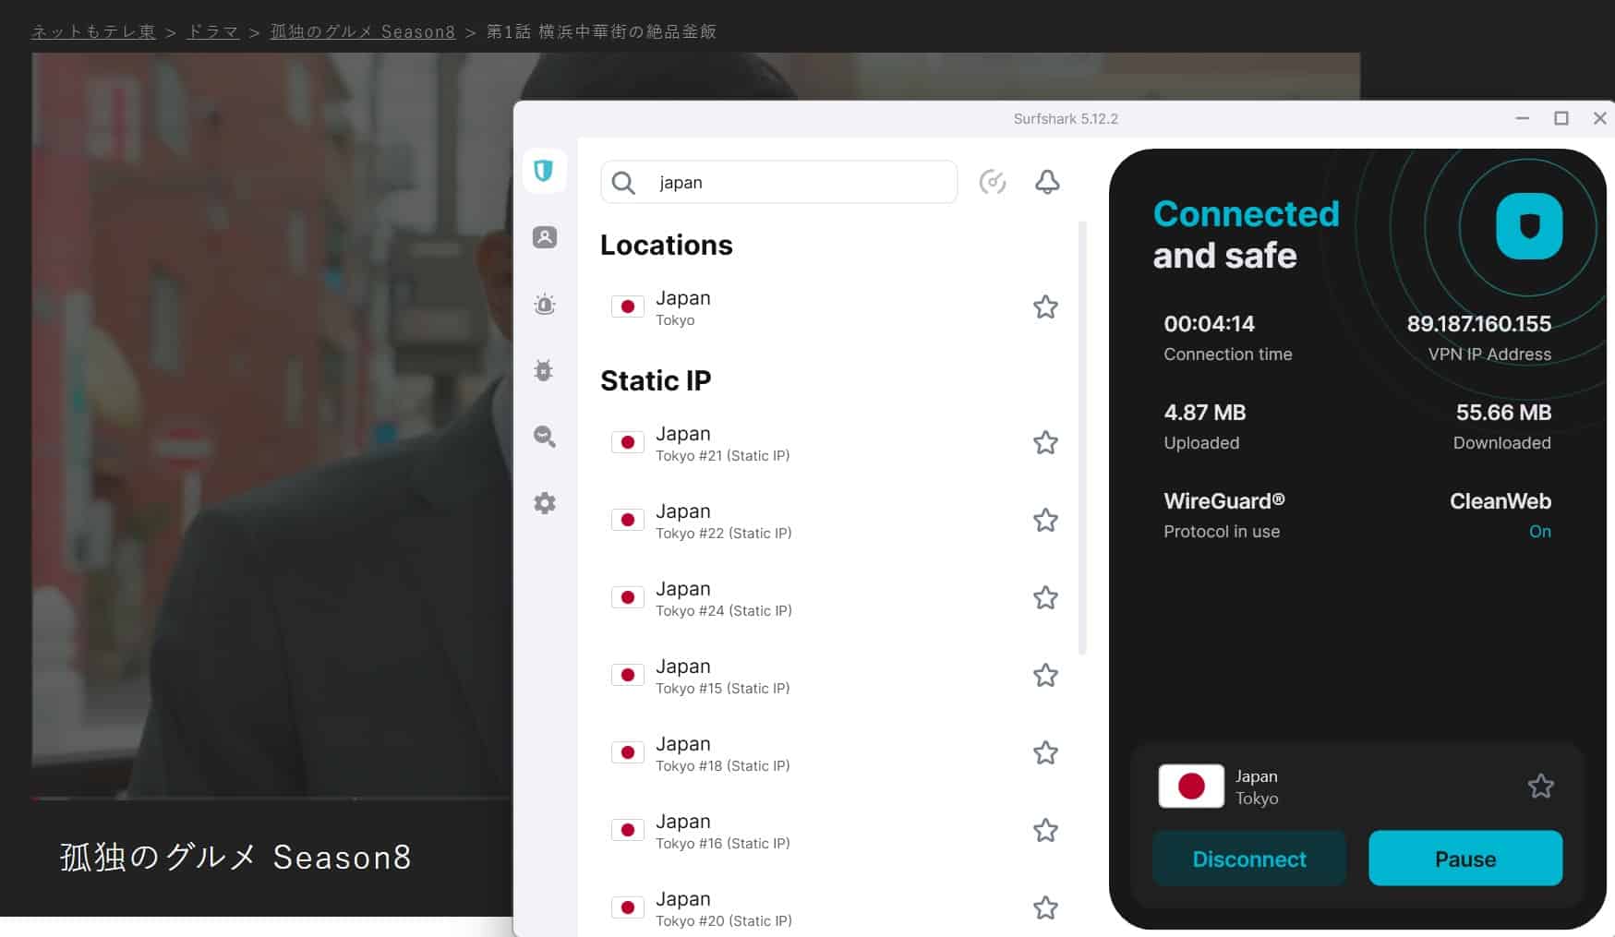Favorite the Japan Tokyo location star
The width and height of the screenshot is (1615, 937).
pos(1045,306)
